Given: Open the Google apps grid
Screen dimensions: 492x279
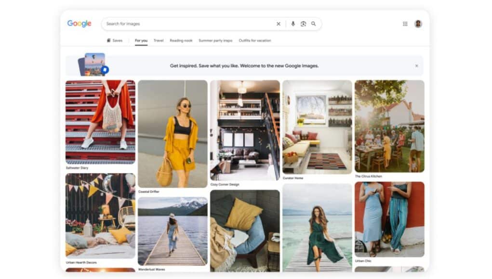Looking at the screenshot, I should (x=405, y=24).
